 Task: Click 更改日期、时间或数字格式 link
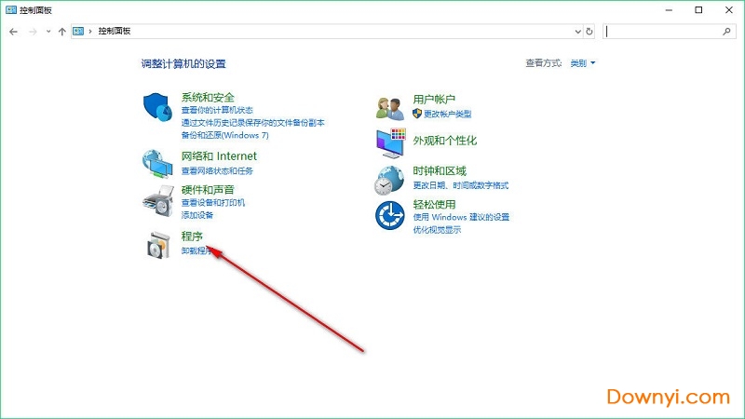point(460,185)
